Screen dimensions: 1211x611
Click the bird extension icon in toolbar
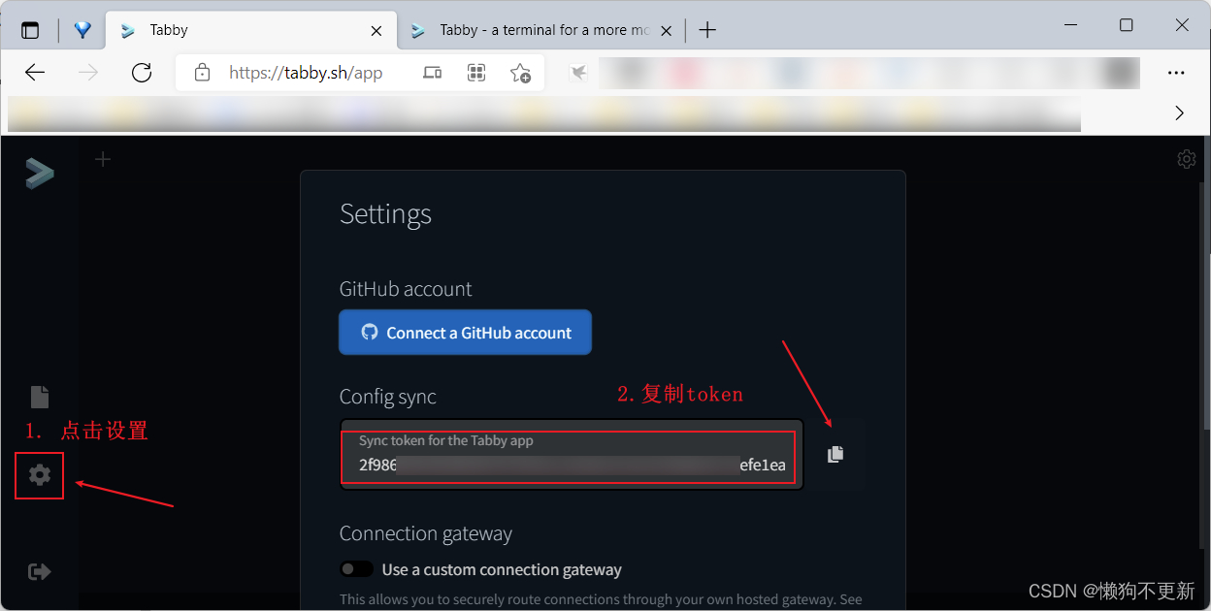point(578,73)
